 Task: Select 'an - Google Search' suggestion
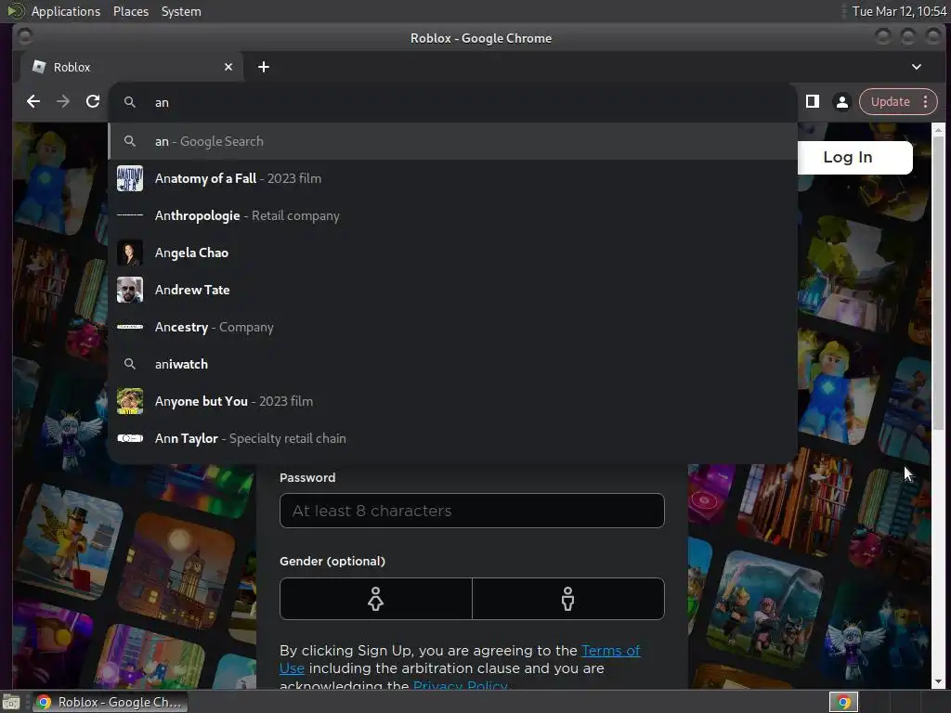click(x=452, y=141)
